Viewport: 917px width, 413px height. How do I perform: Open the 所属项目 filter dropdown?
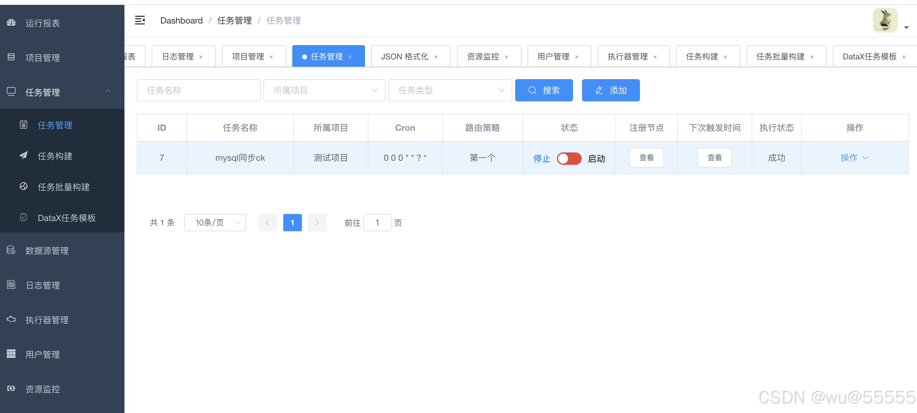[x=324, y=90]
